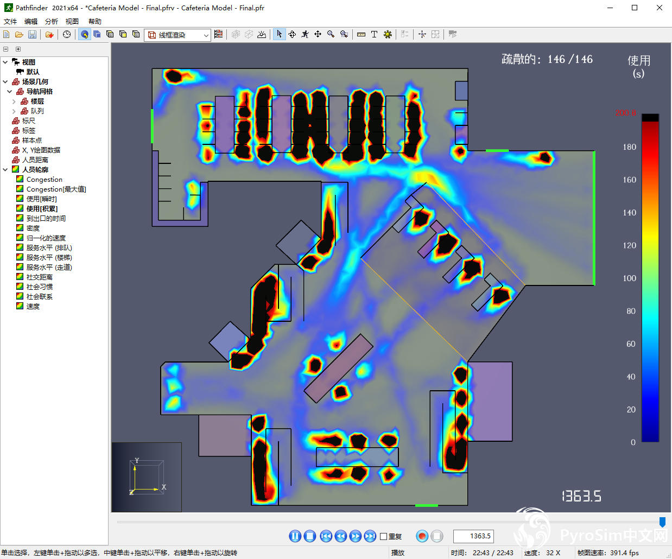This screenshot has width=672, height=559.
Task: Open the 视图 menu
Action: click(x=72, y=22)
